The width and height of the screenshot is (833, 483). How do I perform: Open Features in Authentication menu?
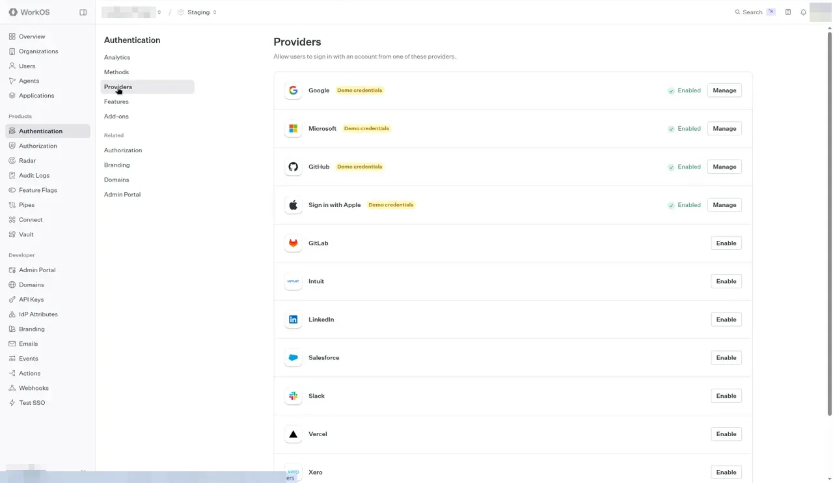click(x=116, y=102)
